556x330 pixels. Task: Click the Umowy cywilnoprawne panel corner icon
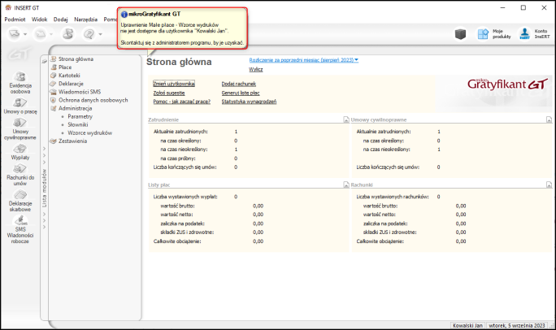(x=549, y=119)
